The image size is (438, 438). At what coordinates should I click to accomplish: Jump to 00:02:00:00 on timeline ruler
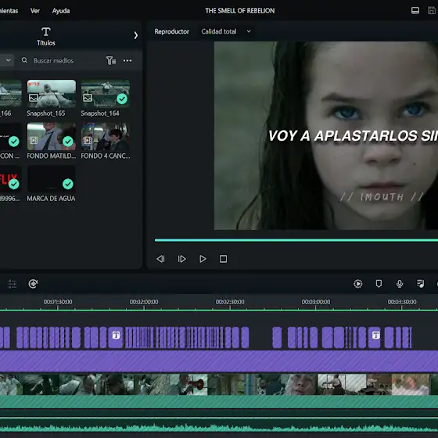pyautogui.click(x=144, y=302)
